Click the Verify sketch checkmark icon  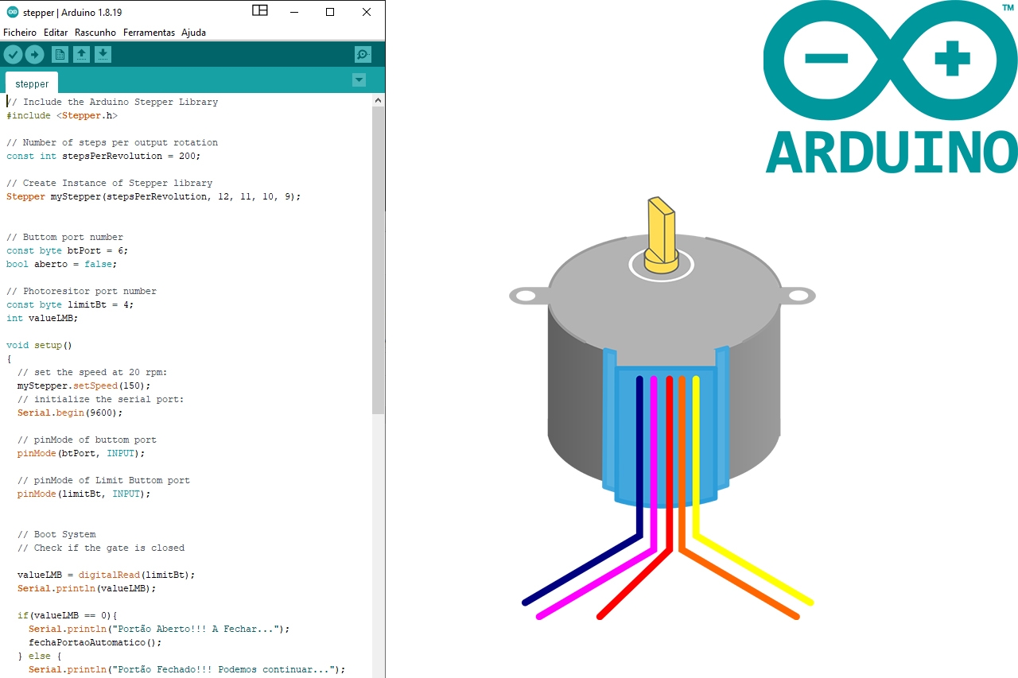[13, 54]
